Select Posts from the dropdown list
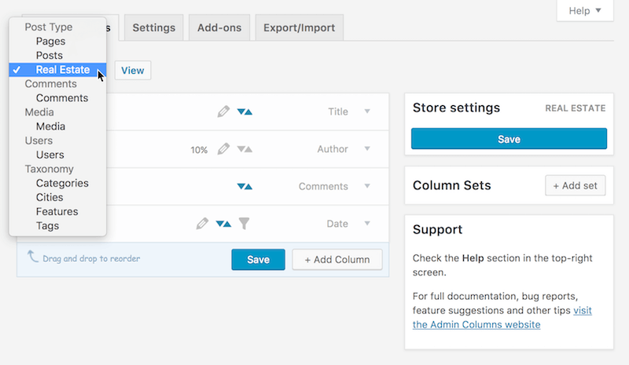The height and width of the screenshot is (365, 629). click(57, 55)
